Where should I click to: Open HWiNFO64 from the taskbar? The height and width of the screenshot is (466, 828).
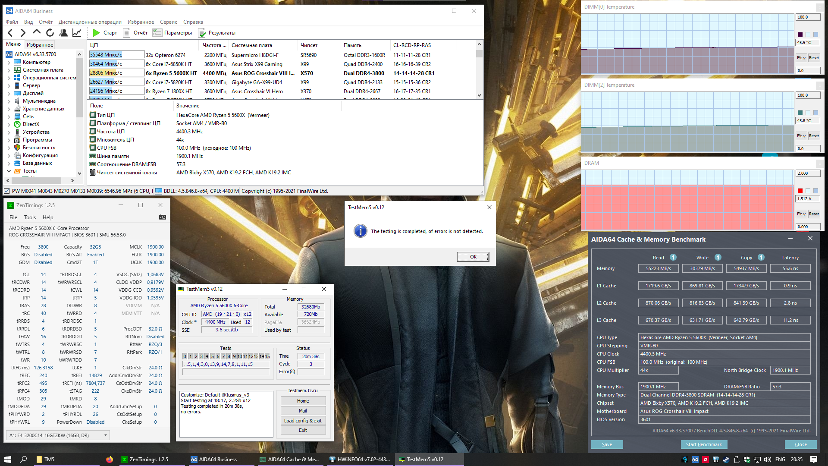coord(360,460)
